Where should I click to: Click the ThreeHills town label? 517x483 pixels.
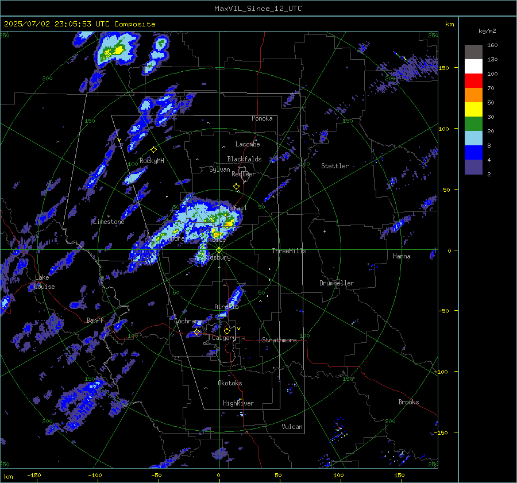pyautogui.click(x=289, y=251)
